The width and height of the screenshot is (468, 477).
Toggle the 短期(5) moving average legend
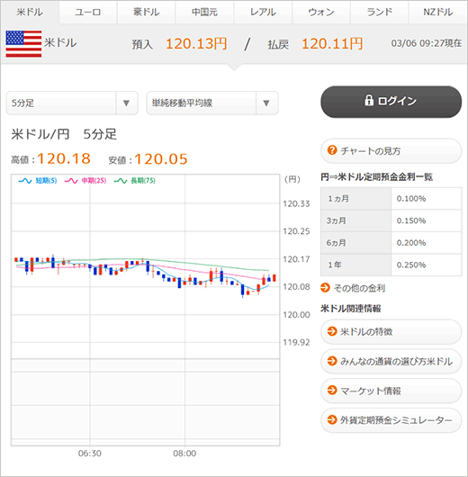coord(38,181)
